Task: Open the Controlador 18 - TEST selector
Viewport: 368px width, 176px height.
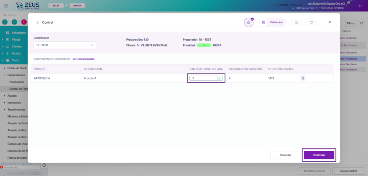Action: pos(65,45)
